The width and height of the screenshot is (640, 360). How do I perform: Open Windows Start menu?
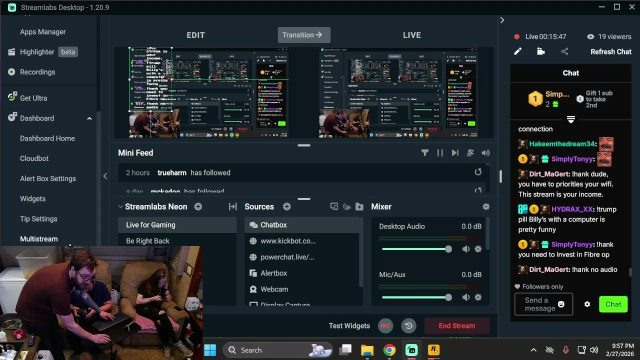[x=210, y=350]
